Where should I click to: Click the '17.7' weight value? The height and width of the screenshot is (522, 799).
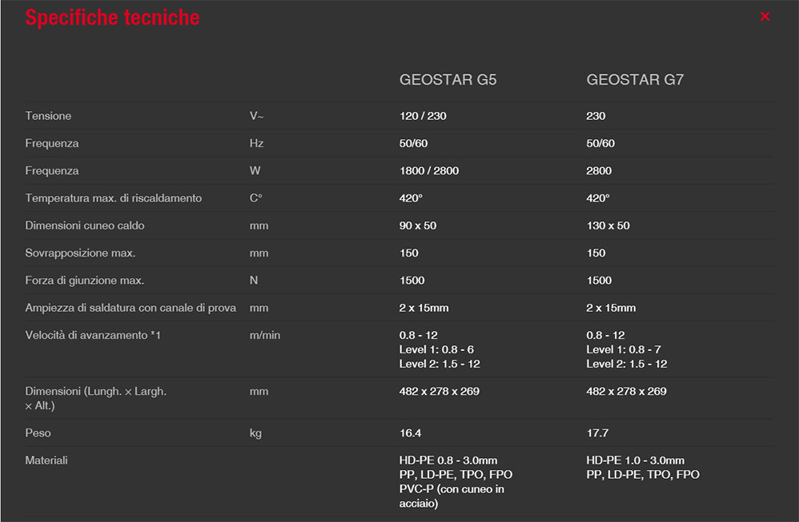[x=597, y=433]
